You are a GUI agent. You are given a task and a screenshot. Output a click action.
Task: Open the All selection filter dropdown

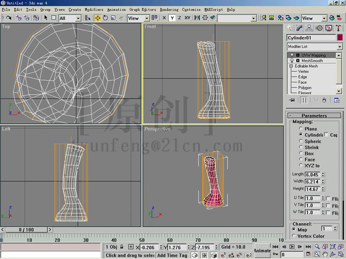tap(78, 18)
